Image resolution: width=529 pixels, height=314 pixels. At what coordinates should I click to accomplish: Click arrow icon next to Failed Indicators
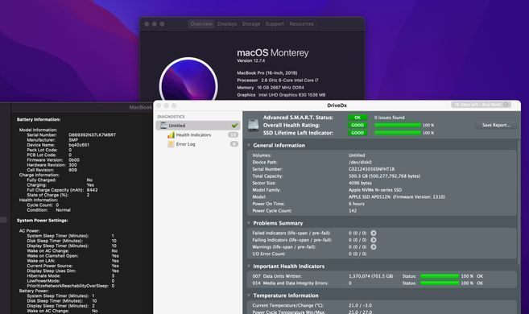click(374, 233)
